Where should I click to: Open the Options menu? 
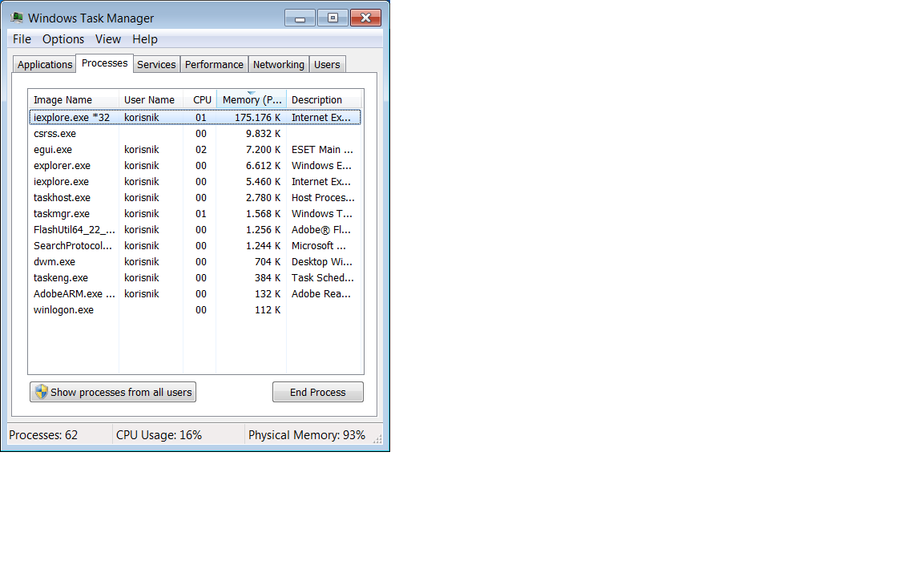tap(63, 39)
